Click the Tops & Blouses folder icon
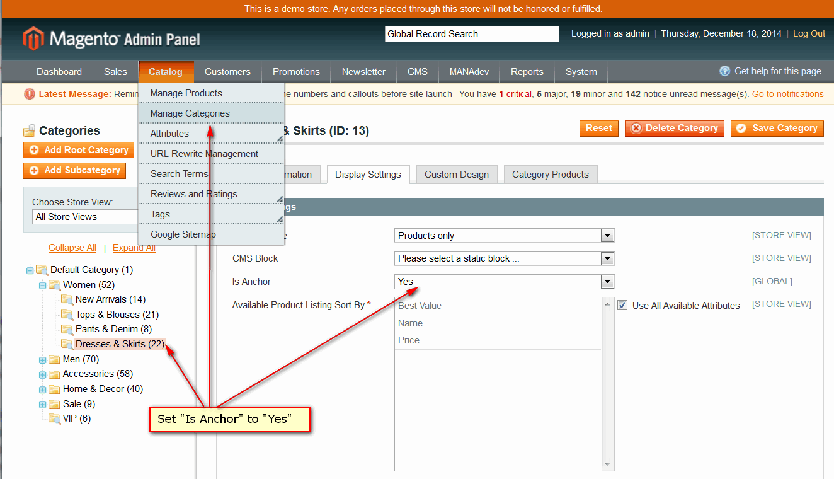Image resolution: width=834 pixels, height=479 pixels. click(67, 315)
